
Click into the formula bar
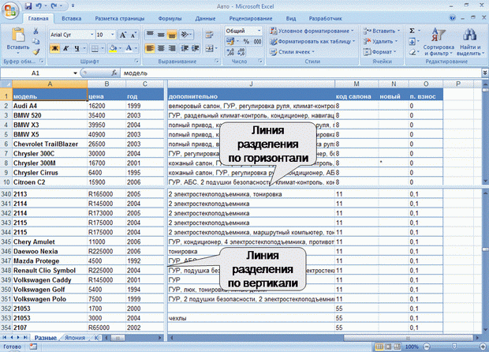[x=301, y=73]
